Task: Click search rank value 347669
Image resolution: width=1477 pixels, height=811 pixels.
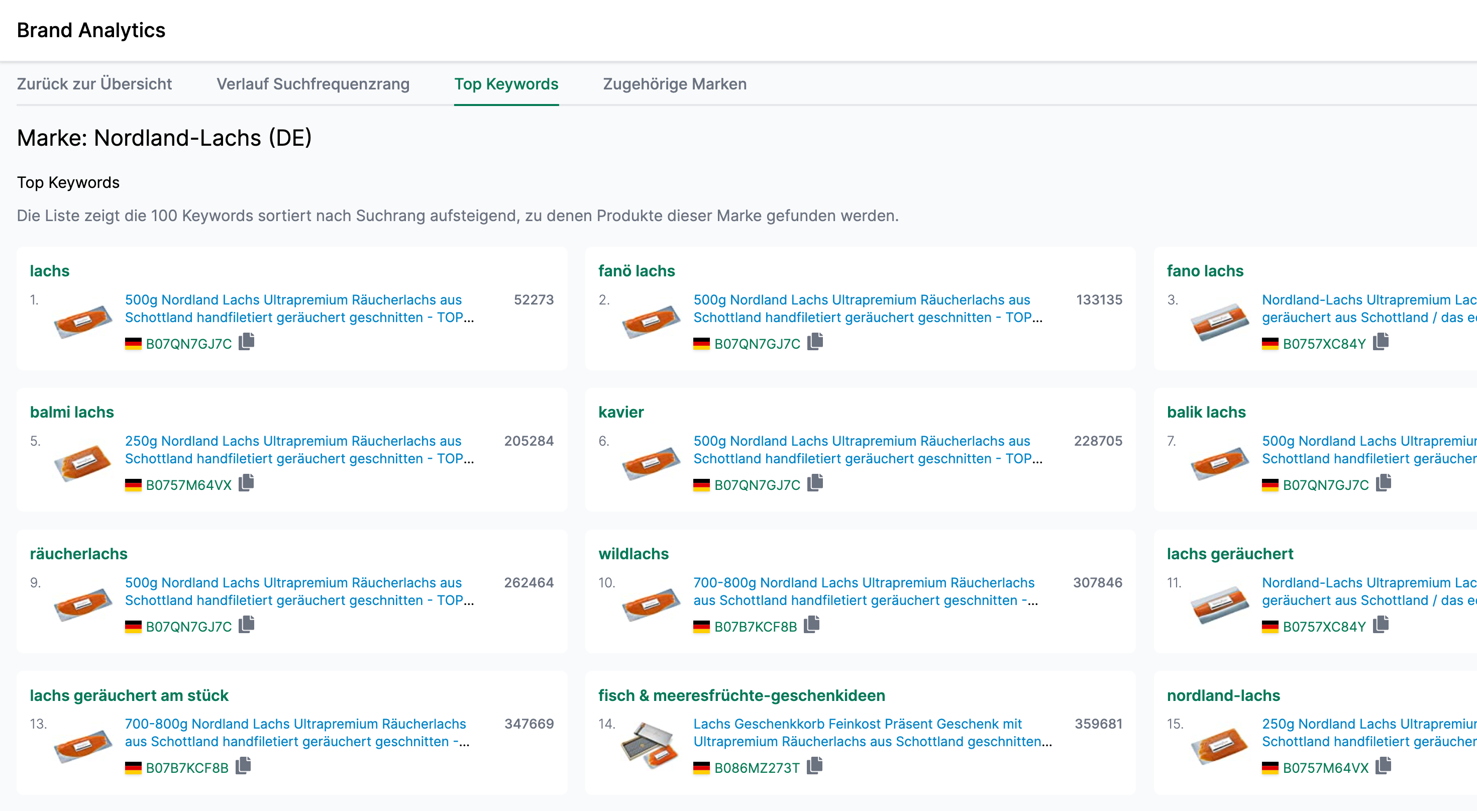Action: point(529,723)
